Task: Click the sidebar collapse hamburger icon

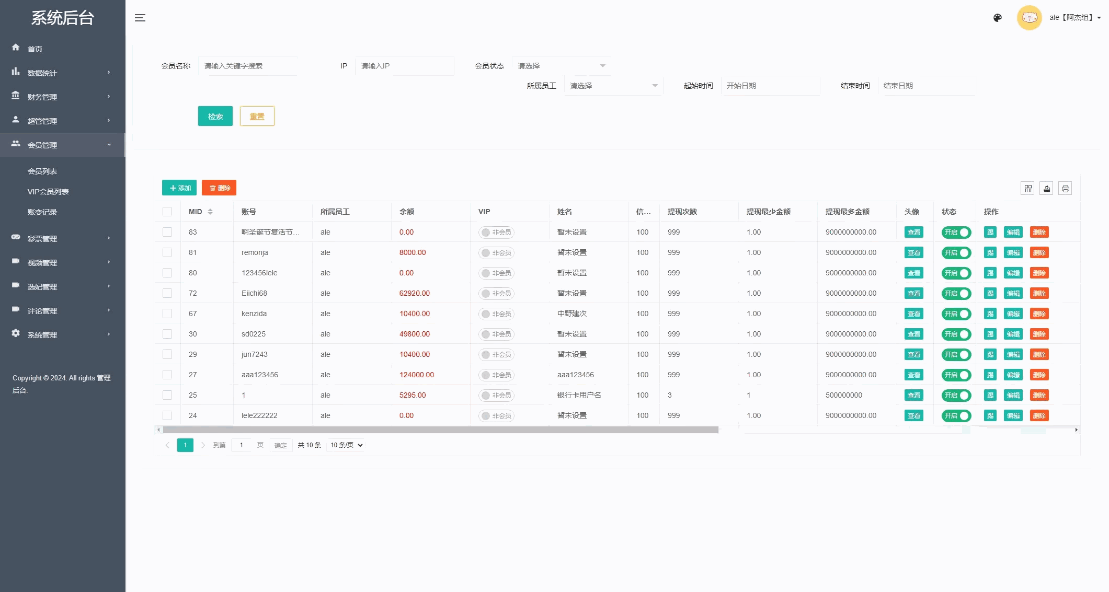Action: point(140,18)
